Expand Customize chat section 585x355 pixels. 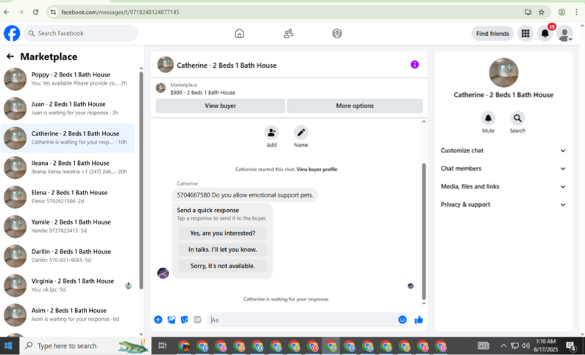point(503,150)
